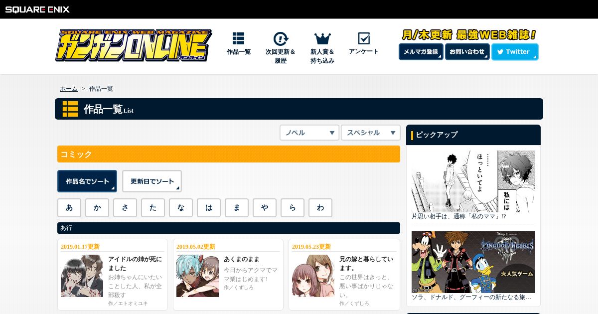Viewport: 598px width, 314px height.
Task: Click お問い合わせ button
Action: click(x=467, y=52)
